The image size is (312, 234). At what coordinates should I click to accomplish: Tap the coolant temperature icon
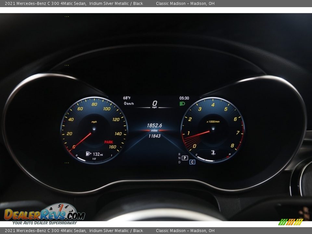pyautogui.click(x=213, y=152)
